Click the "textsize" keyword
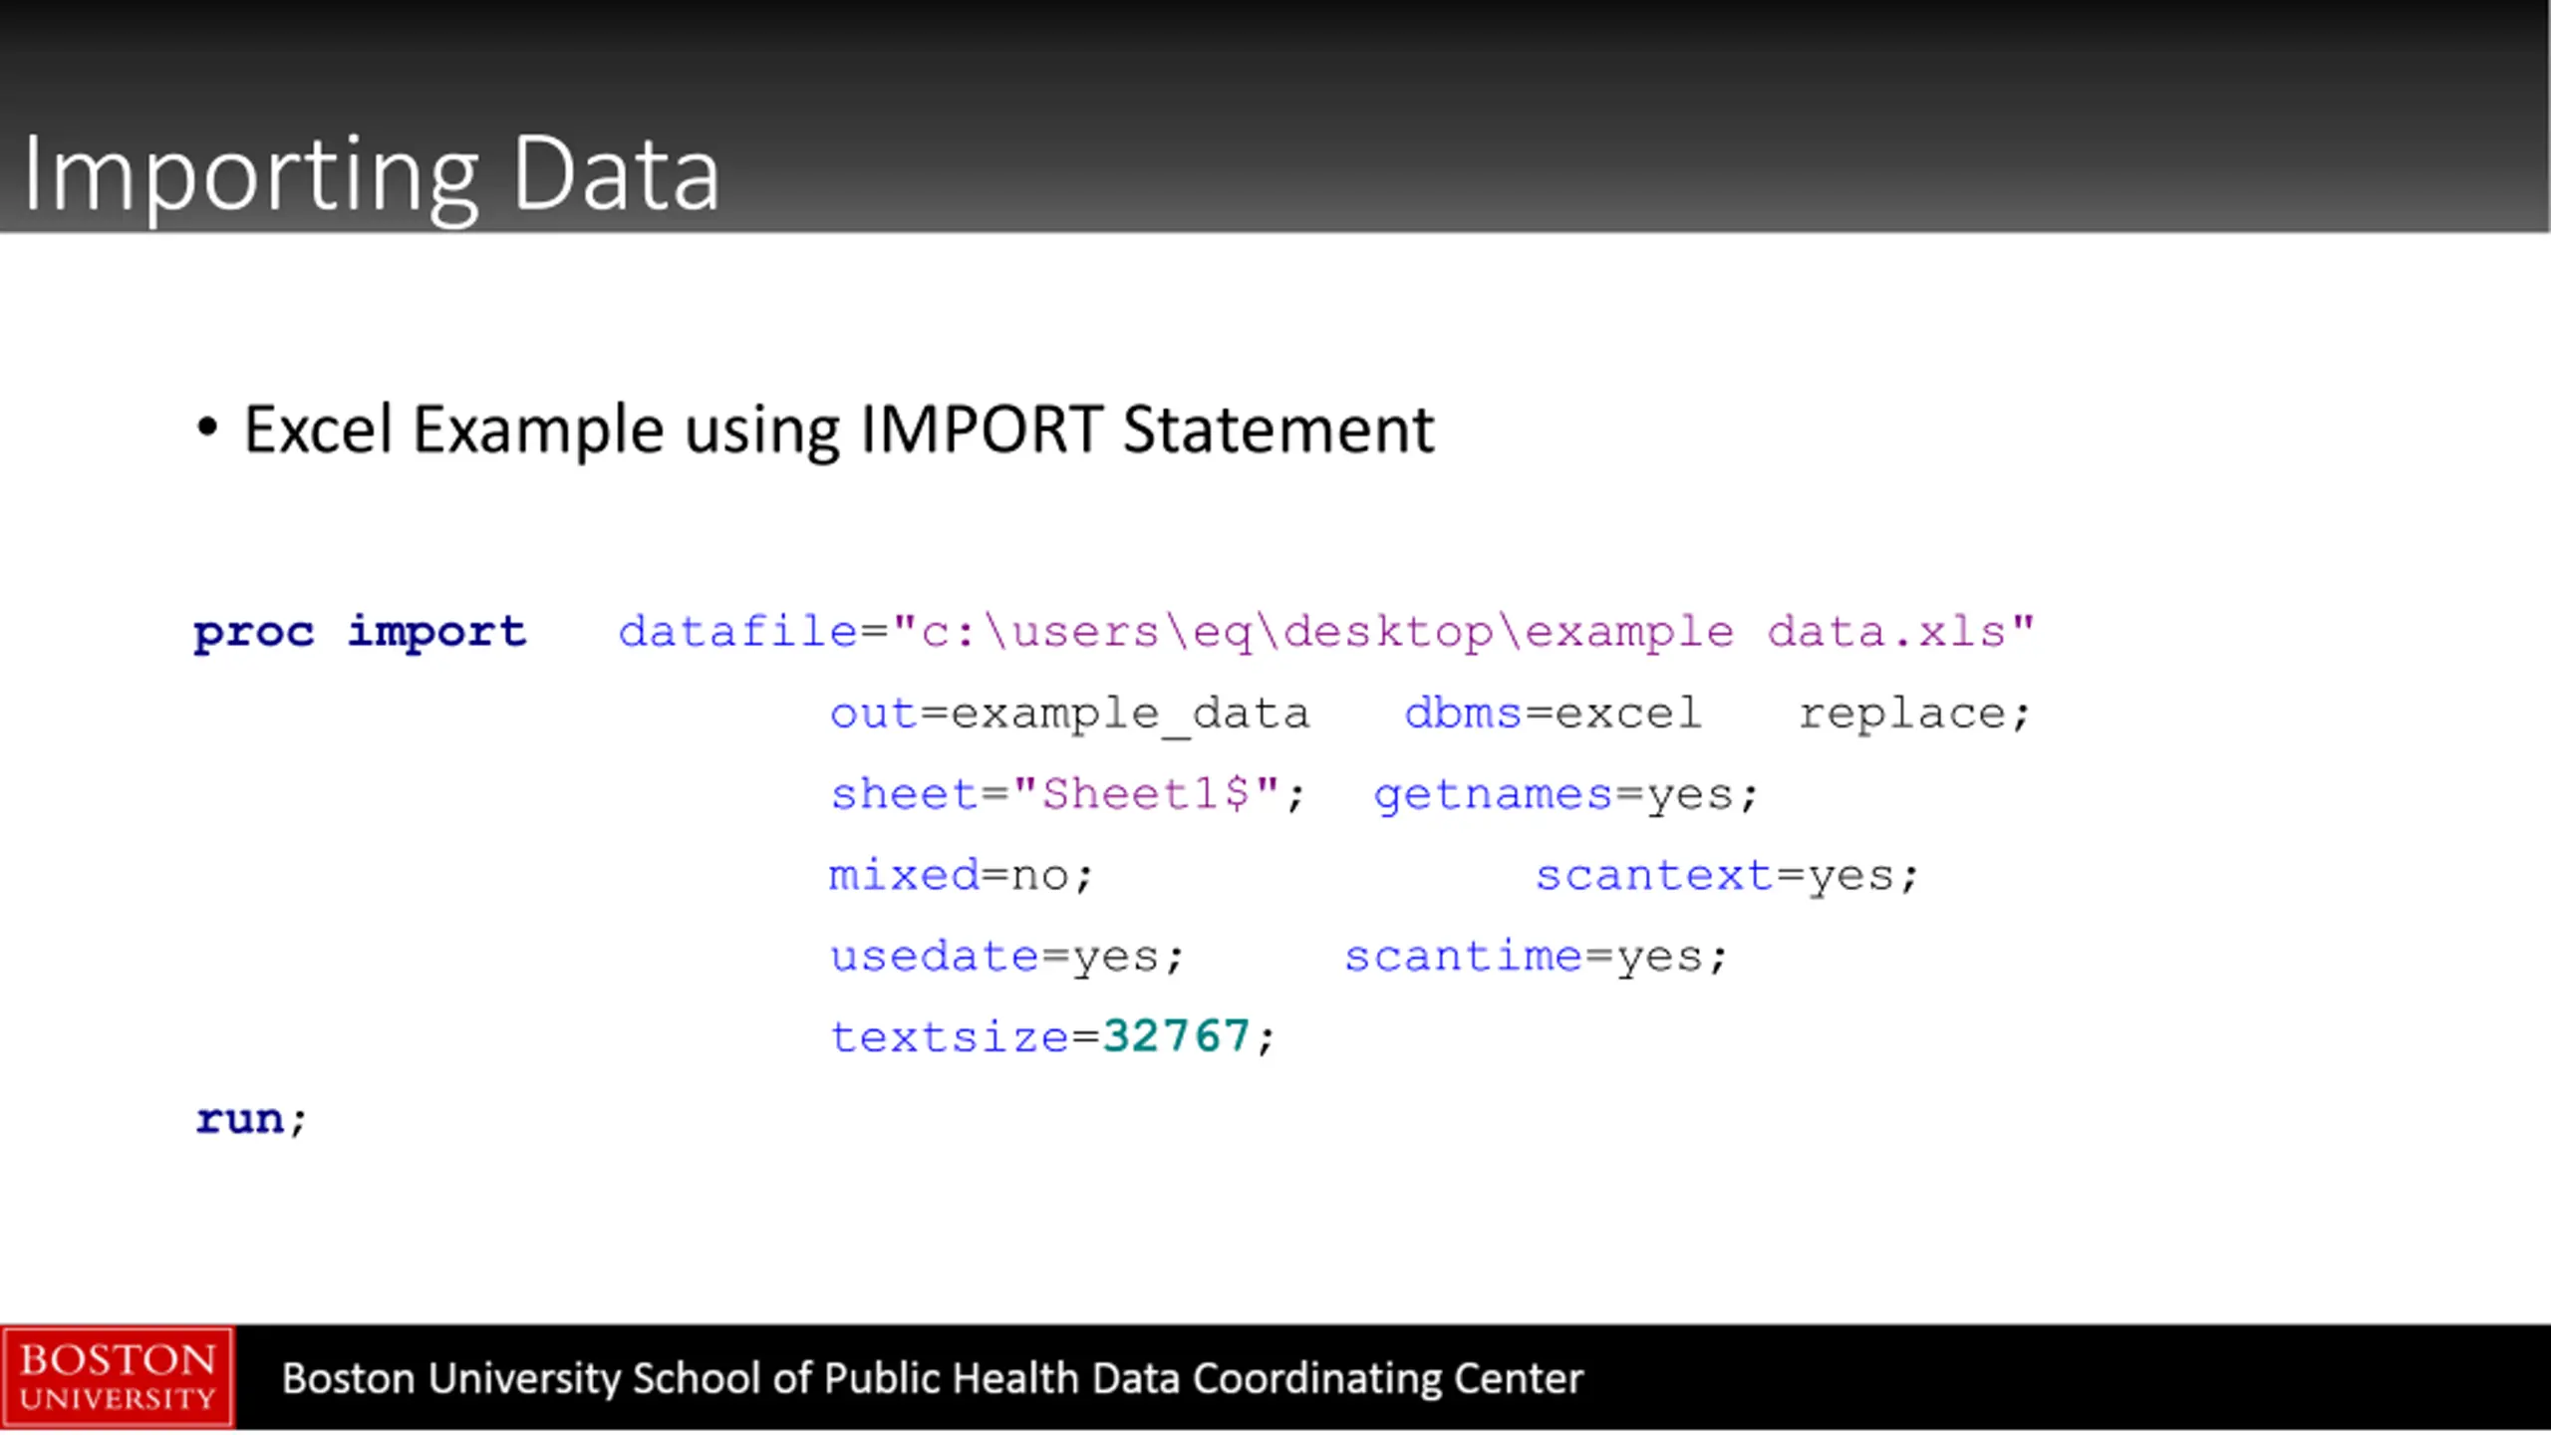The width and height of the screenshot is (2551, 1435). (x=950, y=1037)
